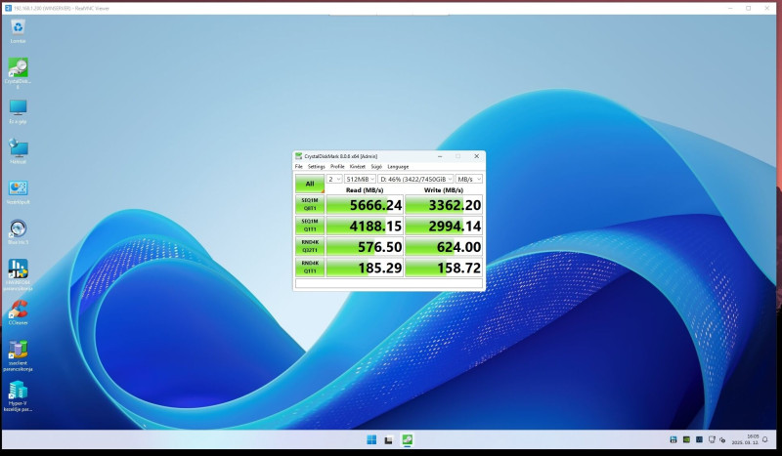Screen dimensions: 782x456
Task: Open the green NVIDIA tray icon
Action: 686,439
